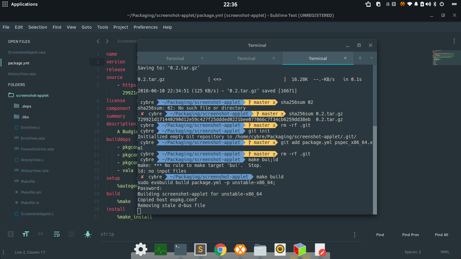Open the Preferences menu
Screen dimensions: 461x259
[x=145, y=27]
